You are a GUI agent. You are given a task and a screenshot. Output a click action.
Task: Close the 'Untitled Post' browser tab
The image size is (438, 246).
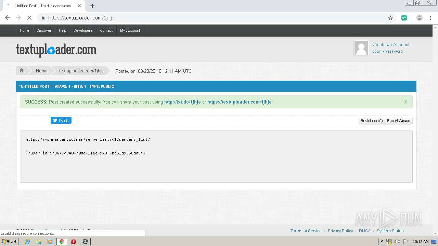click(79, 6)
